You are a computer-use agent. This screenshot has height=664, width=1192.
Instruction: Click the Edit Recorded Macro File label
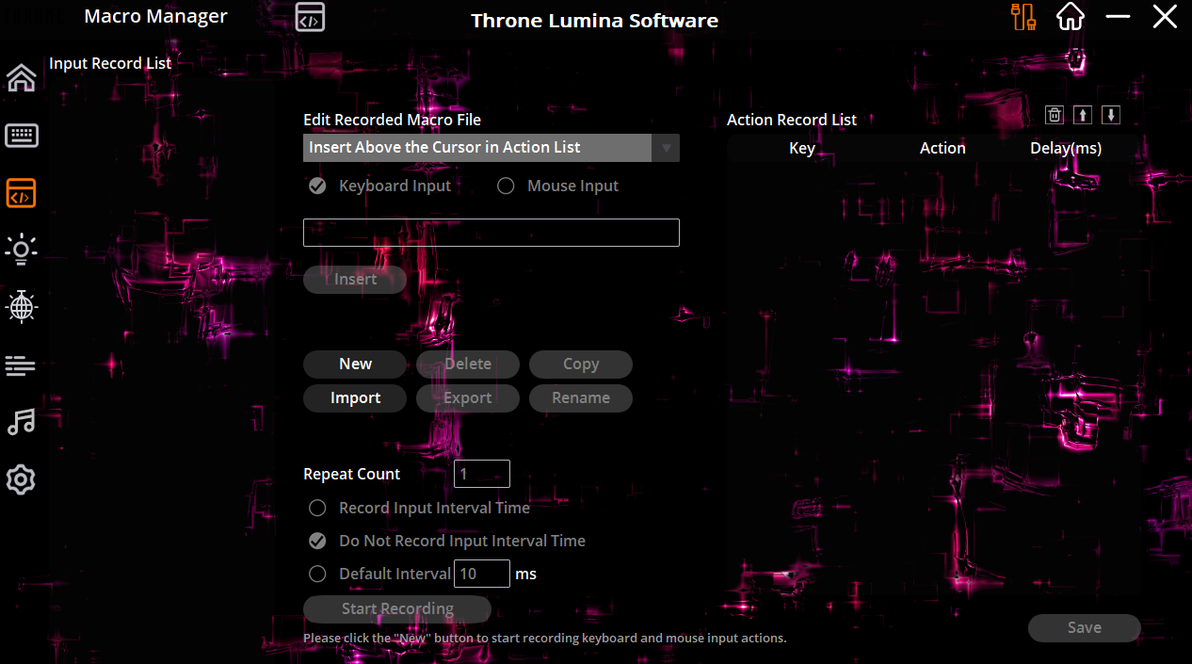tap(392, 120)
